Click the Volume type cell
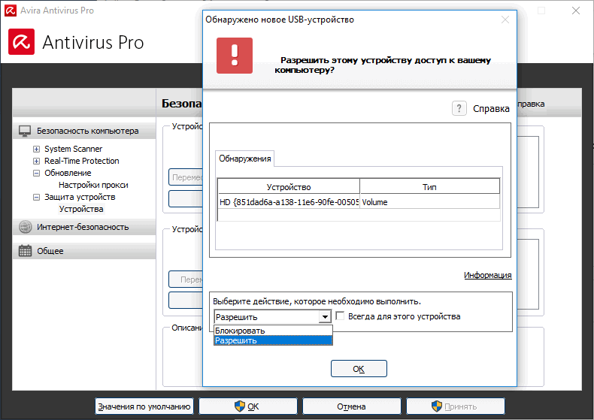This screenshot has height=420, width=594. point(429,202)
